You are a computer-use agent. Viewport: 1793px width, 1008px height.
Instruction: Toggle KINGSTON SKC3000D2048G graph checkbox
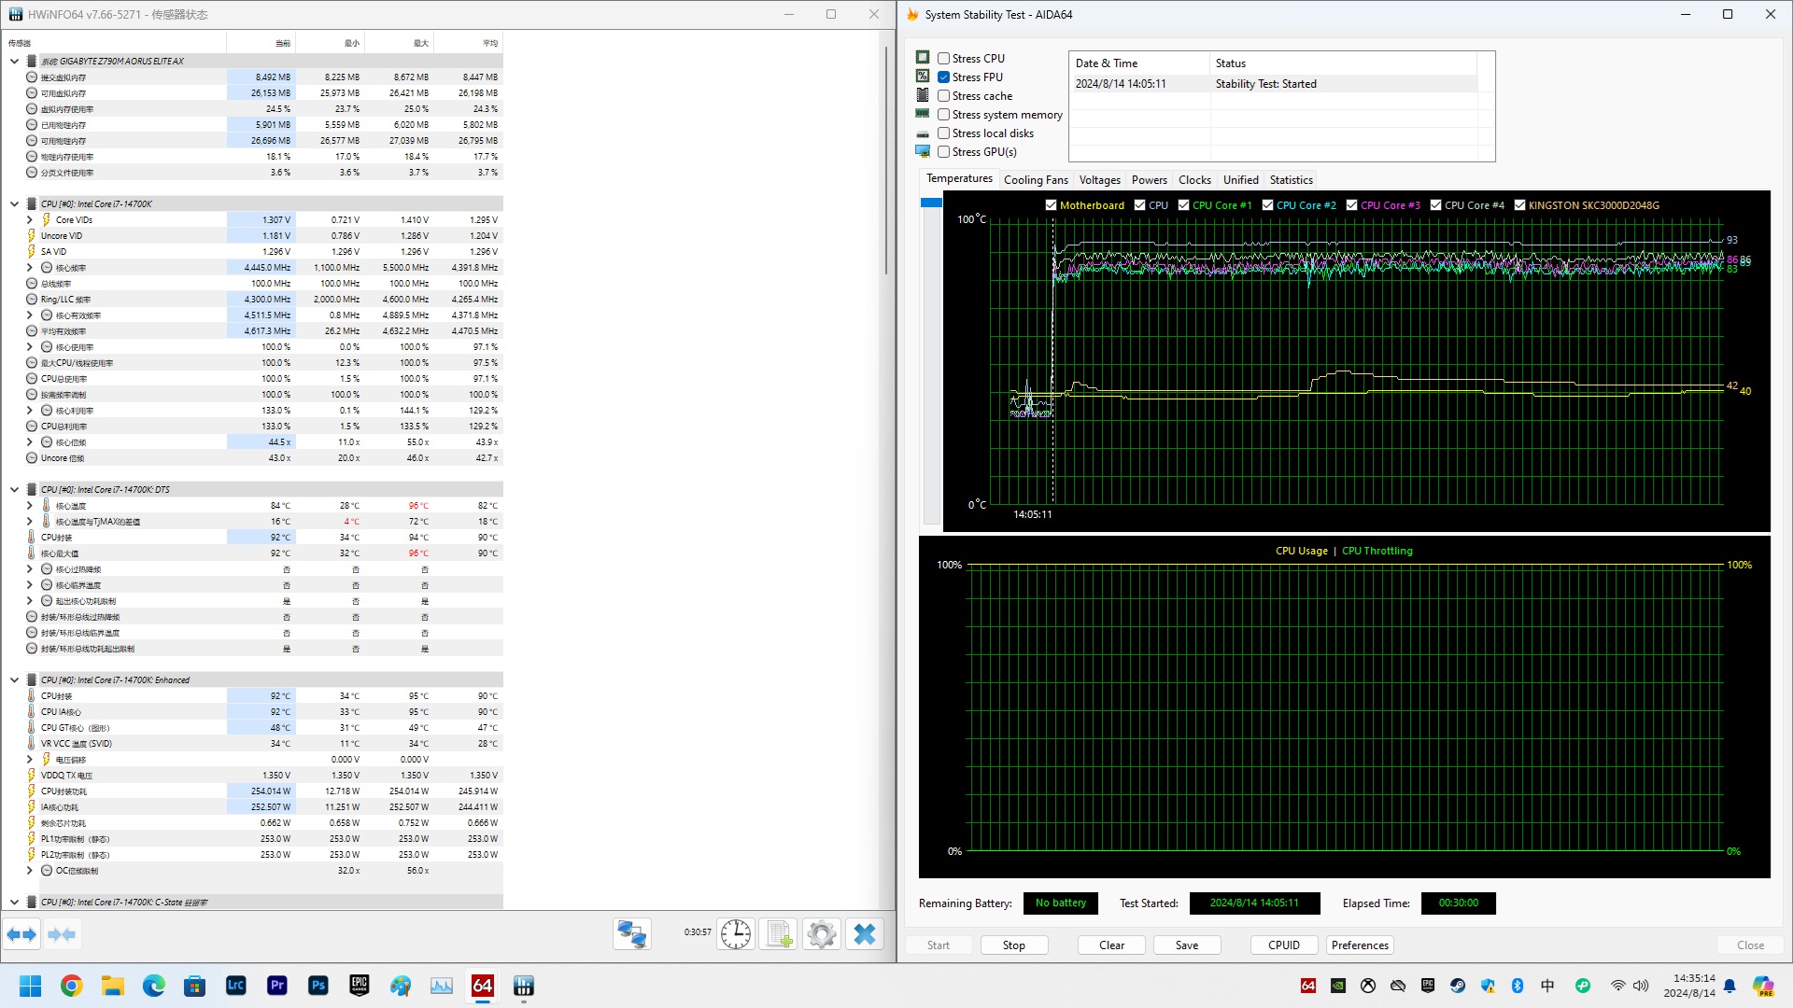click(x=1519, y=205)
